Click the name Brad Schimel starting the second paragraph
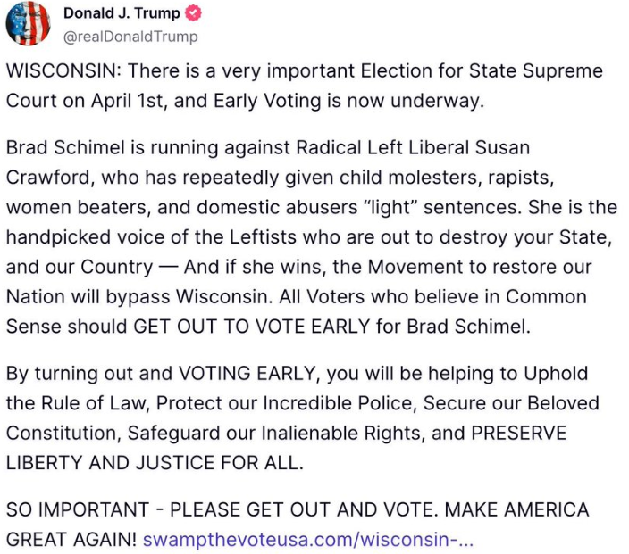Image resolution: width=629 pixels, height=554 pixels. [x=65, y=147]
